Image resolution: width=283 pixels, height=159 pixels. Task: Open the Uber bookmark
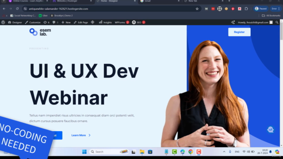[43, 16]
